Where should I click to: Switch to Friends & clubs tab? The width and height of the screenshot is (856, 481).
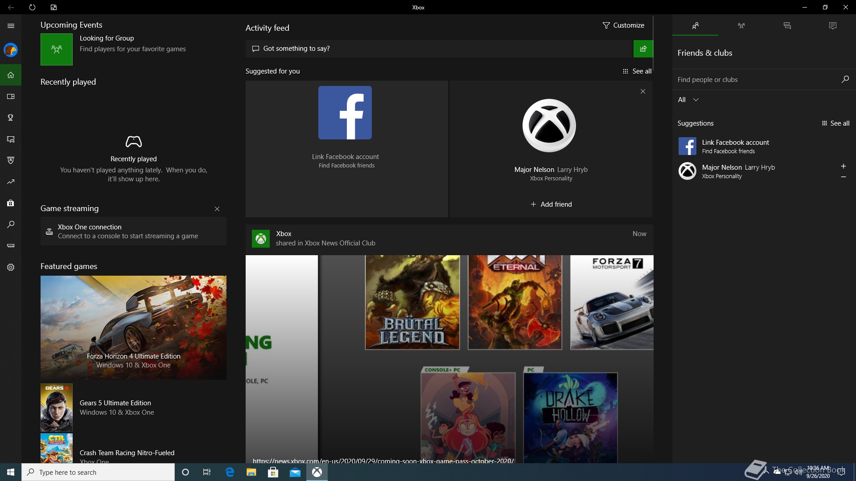695,26
